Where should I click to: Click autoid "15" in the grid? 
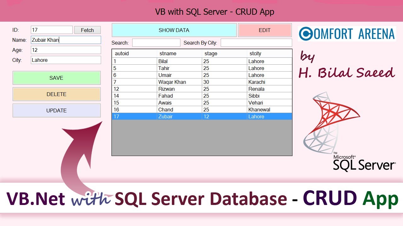[134, 103]
